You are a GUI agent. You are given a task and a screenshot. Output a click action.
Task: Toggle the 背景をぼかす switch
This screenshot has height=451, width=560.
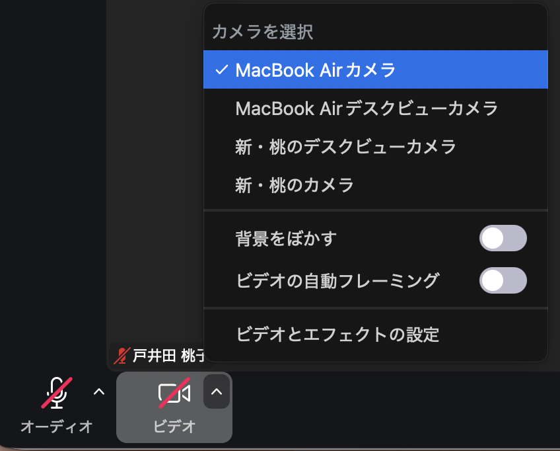[503, 238]
